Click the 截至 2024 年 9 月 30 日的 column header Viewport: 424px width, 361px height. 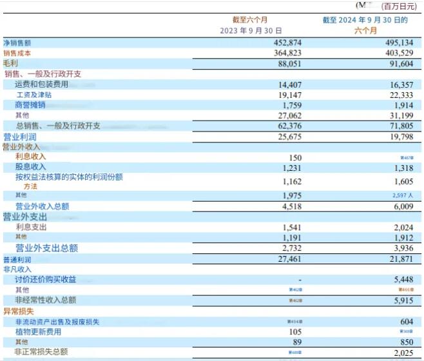[x=365, y=20]
